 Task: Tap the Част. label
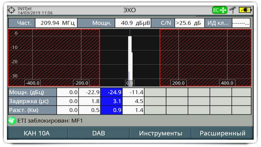point(22,23)
